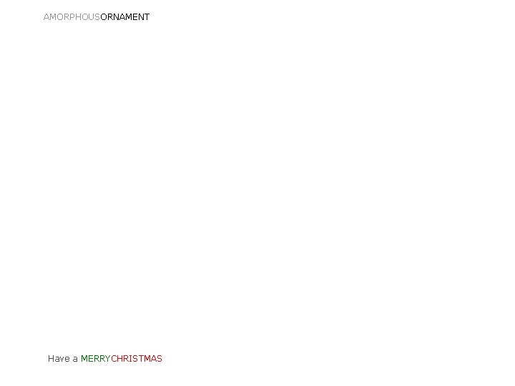Image resolution: width=515 pixels, height=386 pixels.
Task: Open the green MERRY text
Action: (96, 358)
